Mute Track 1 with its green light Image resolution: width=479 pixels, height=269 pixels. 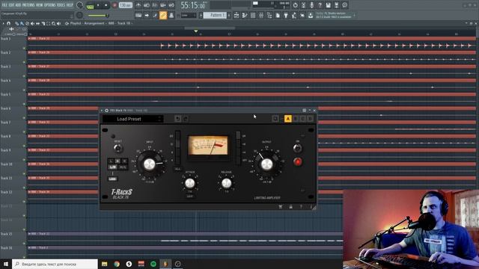[24, 48]
